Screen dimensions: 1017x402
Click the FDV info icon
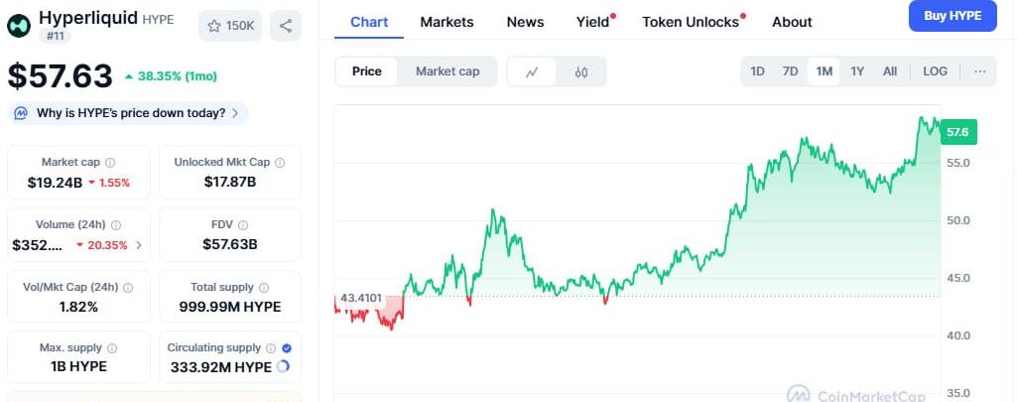(x=242, y=225)
